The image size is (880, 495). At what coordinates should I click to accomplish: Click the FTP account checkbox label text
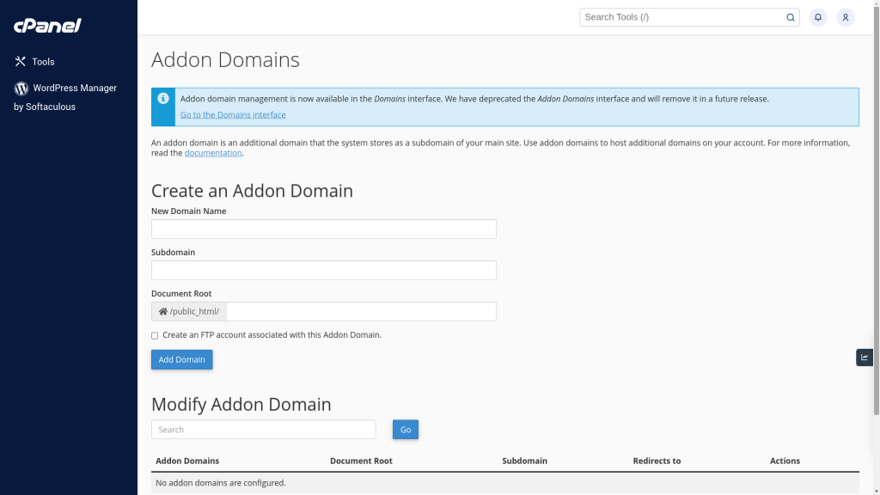pyautogui.click(x=272, y=335)
